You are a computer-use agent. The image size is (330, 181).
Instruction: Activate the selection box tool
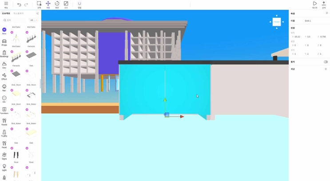[39, 4]
